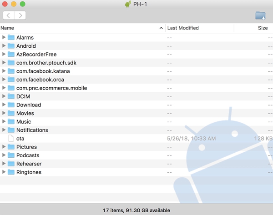Click the PH-1 window title text

(140, 4)
